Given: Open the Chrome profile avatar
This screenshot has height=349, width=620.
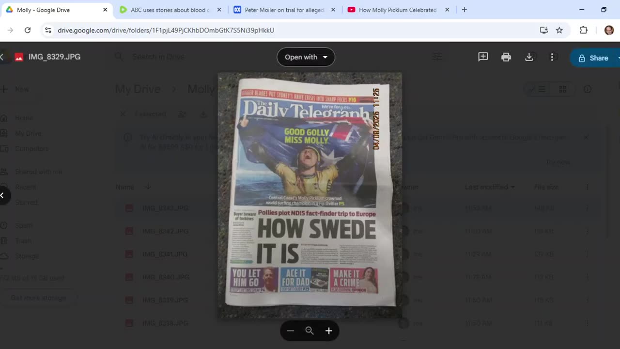Looking at the screenshot, I should [x=609, y=30].
